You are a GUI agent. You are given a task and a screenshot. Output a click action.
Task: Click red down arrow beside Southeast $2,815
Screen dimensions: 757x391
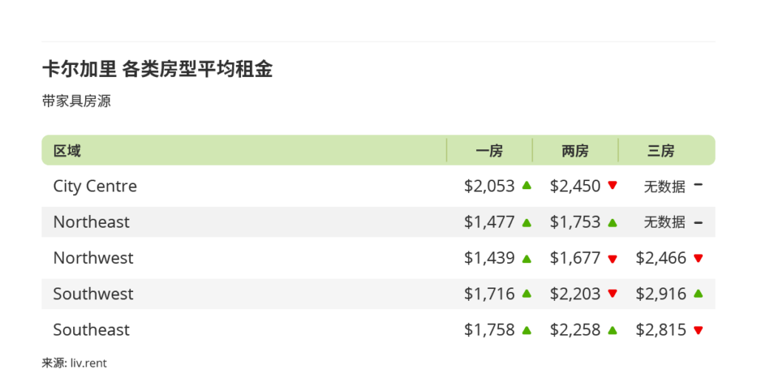(698, 330)
